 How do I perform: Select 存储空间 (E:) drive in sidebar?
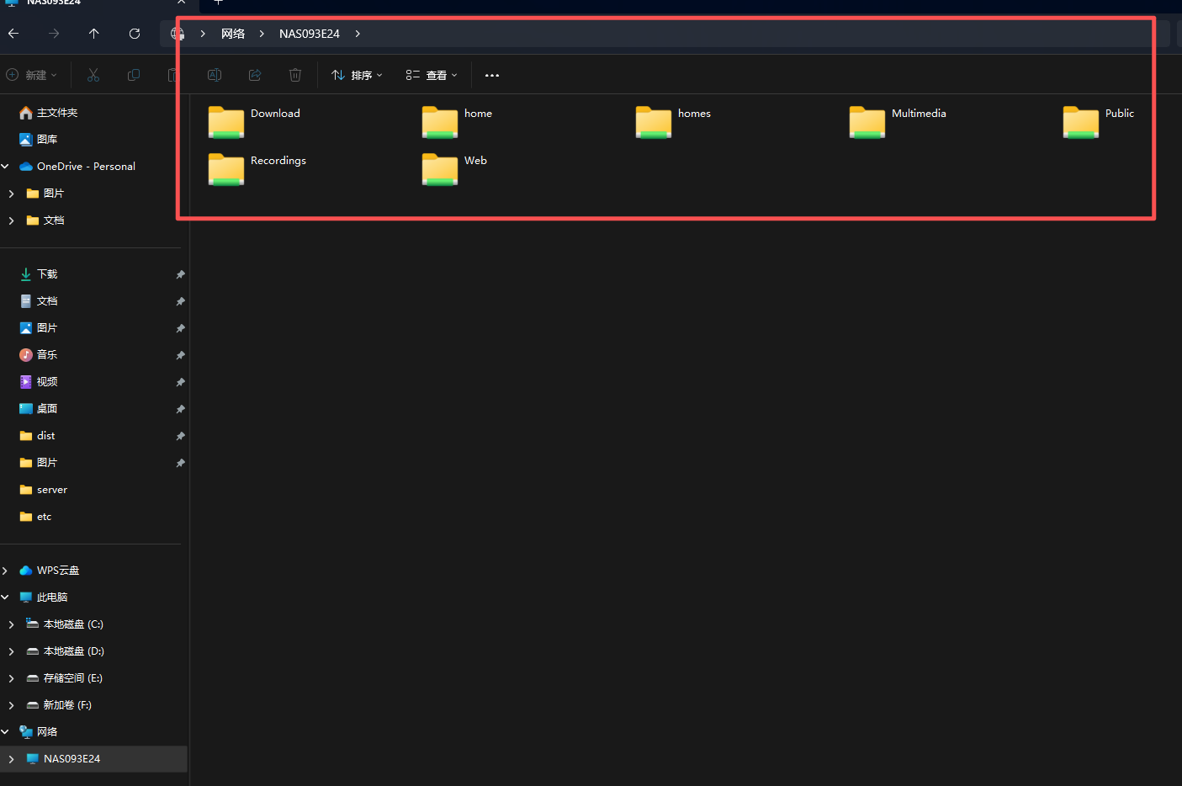click(72, 678)
